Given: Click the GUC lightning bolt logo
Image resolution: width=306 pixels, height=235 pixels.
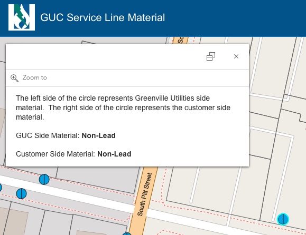Looking at the screenshot, I should 22,17.
